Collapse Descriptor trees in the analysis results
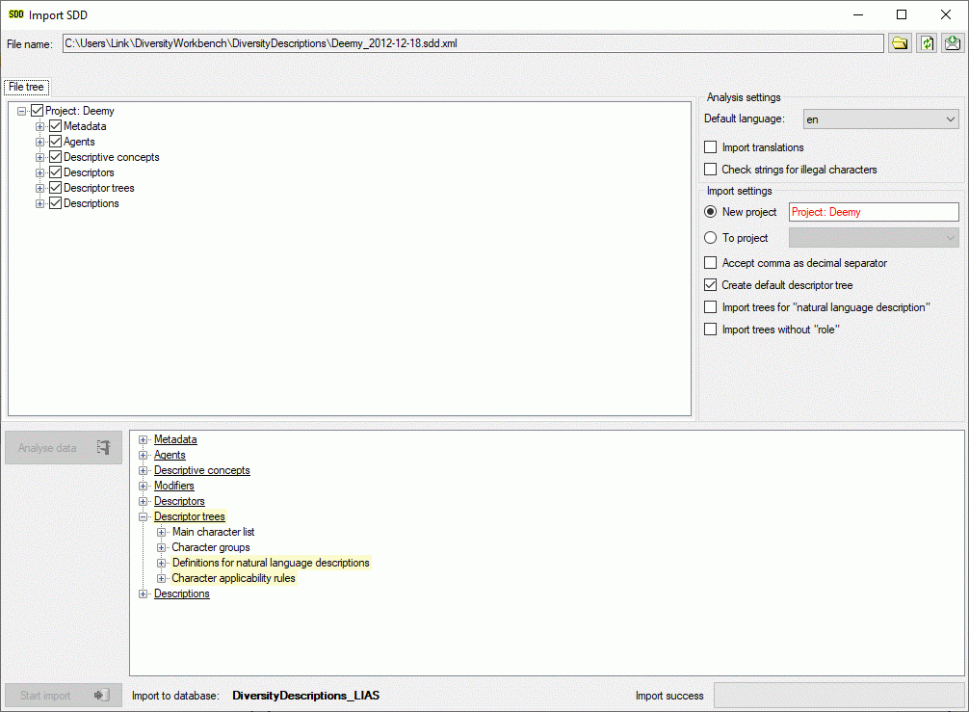 tap(144, 516)
